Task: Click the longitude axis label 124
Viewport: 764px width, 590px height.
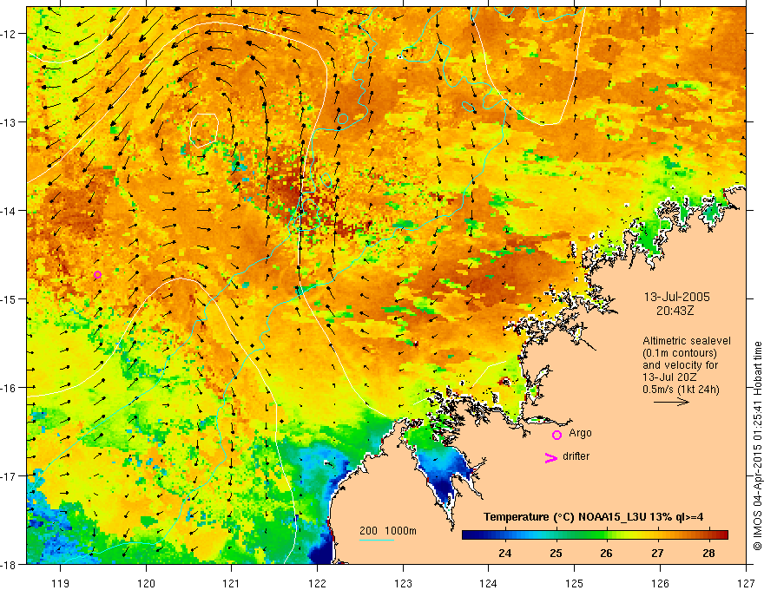Action: [489, 583]
